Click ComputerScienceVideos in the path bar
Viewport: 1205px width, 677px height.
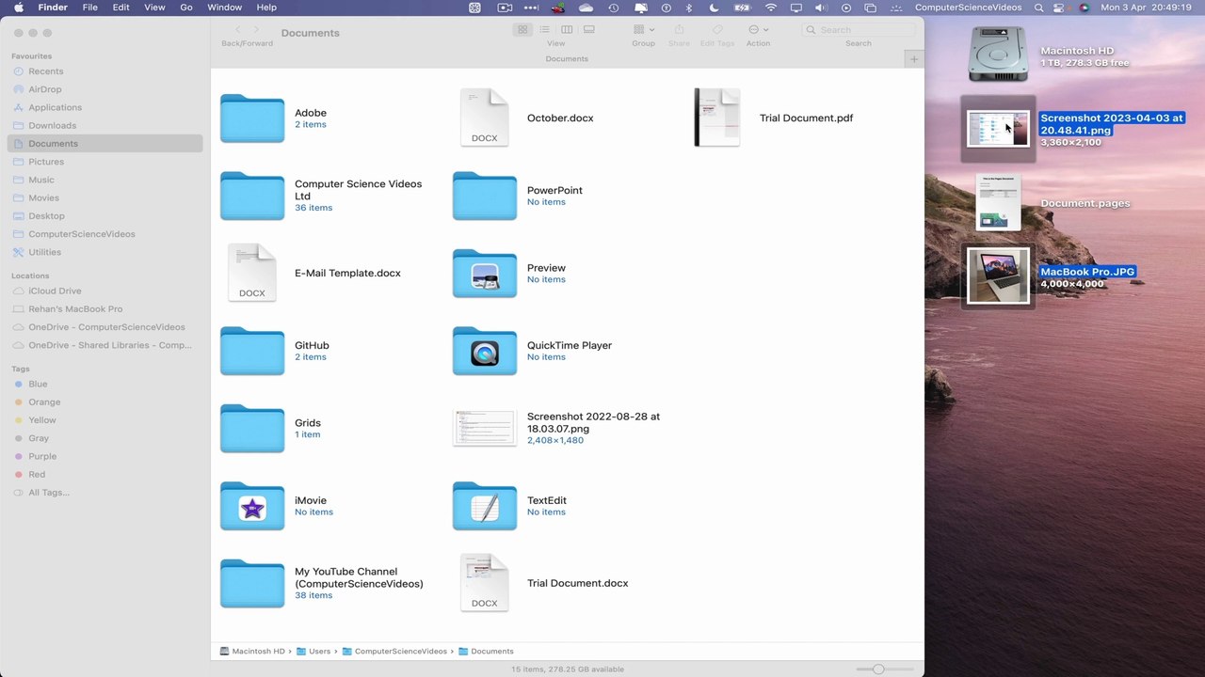tap(394, 651)
